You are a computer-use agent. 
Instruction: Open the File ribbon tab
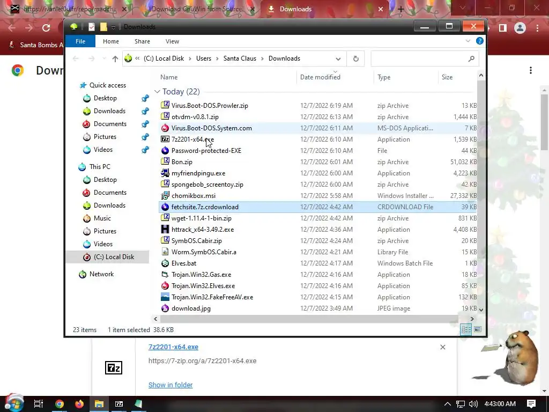(80, 41)
